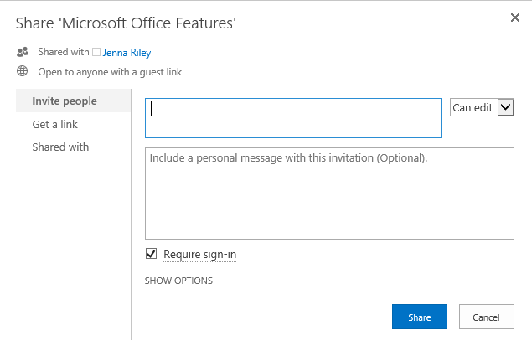
Task: Click the Shared with label at top
Action: click(64, 52)
